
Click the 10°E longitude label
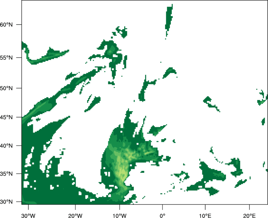pos(205,216)
